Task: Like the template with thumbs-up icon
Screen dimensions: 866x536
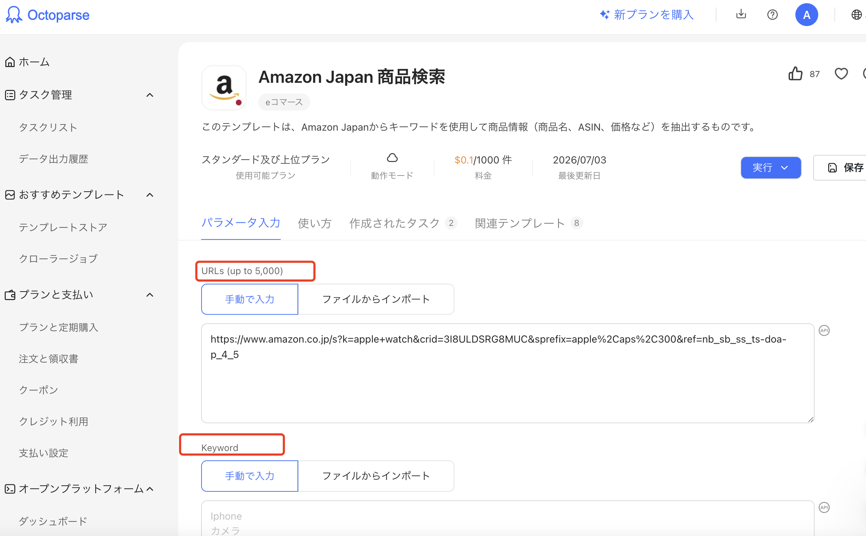Action: coord(795,74)
